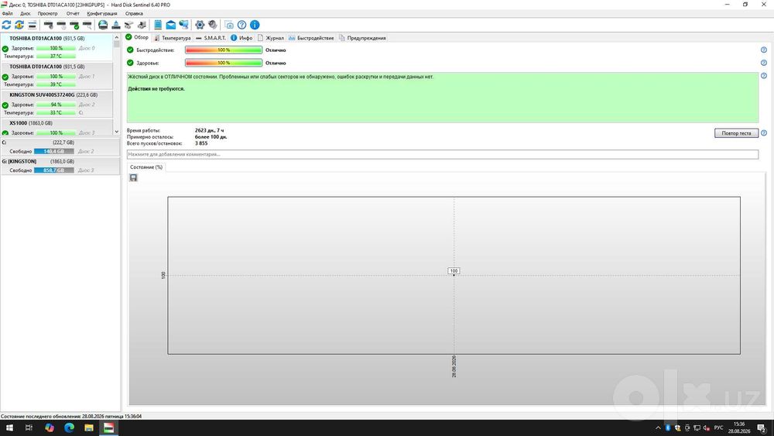Select the XS1000 disk entry
774x436 pixels.
click(x=57, y=128)
